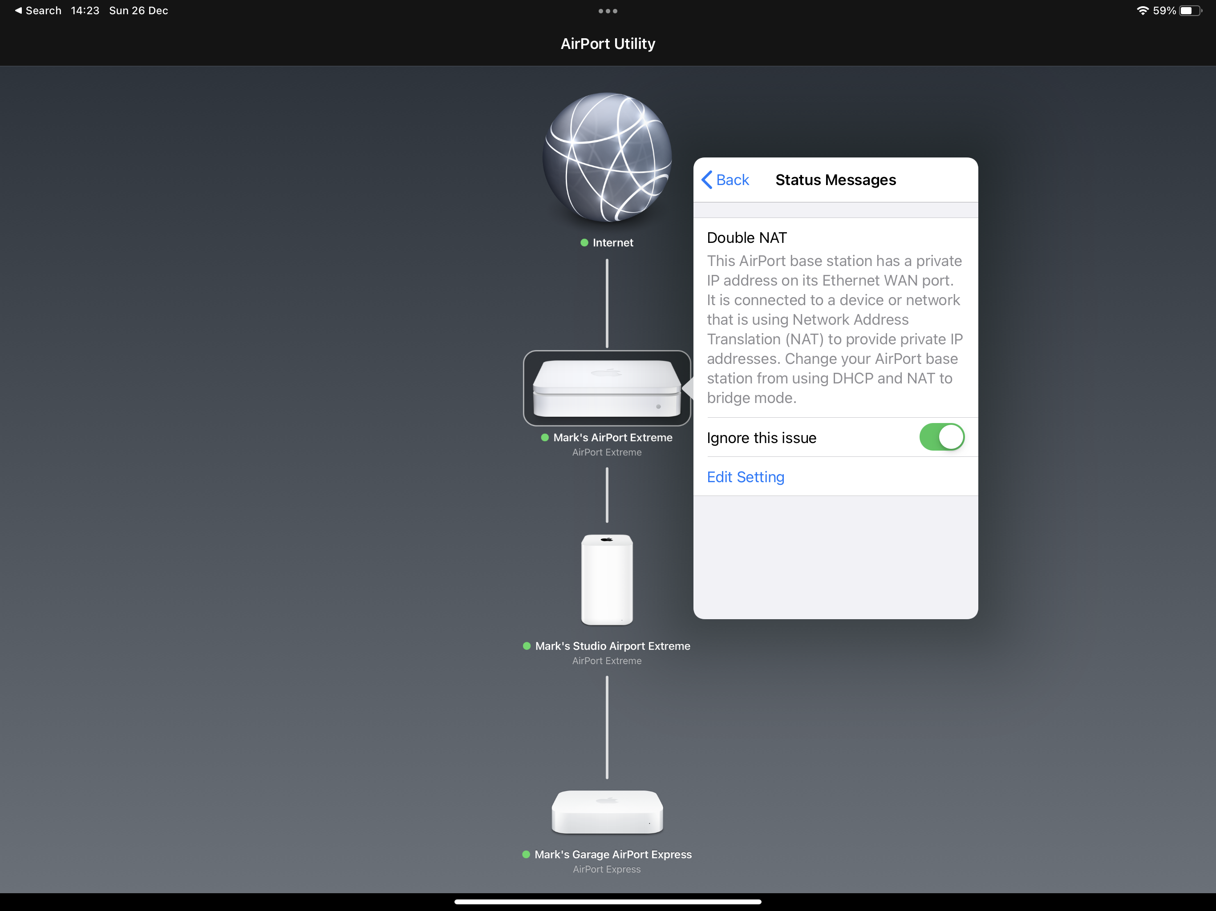Tap the Internet globe icon
Screen dimensions: 1216x911
(607, 158)
